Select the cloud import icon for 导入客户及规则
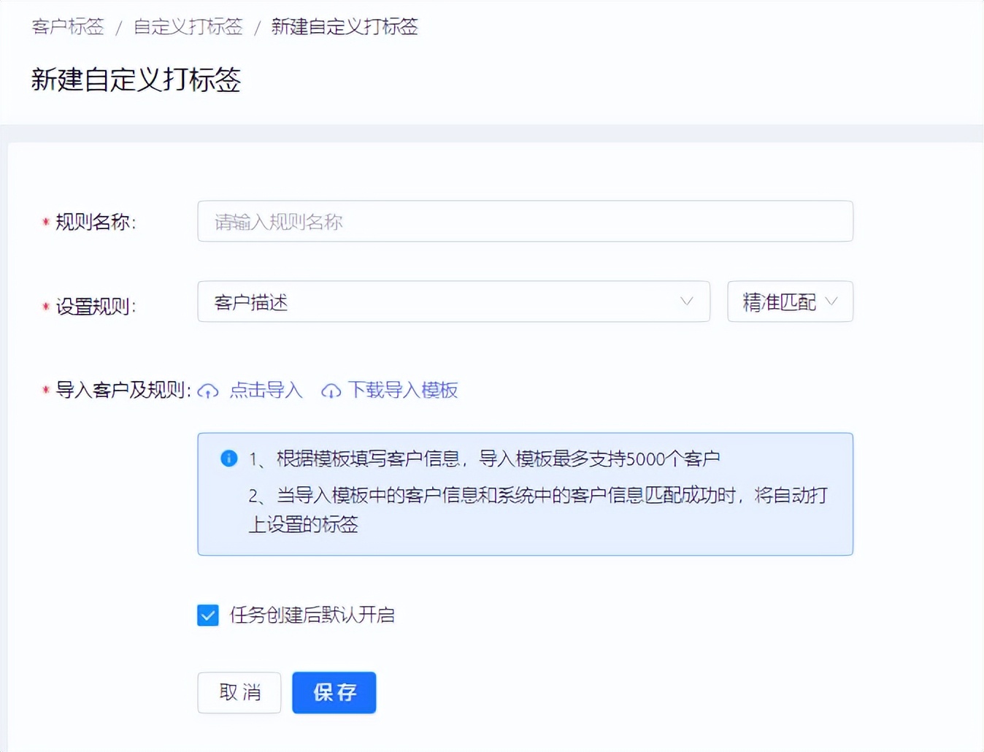The width and height of the screenshot is (984, 752). point(207,391)
